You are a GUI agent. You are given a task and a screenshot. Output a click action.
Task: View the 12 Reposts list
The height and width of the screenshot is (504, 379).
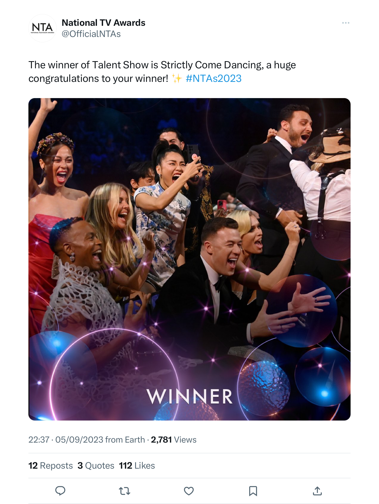(x=50, y=465)
